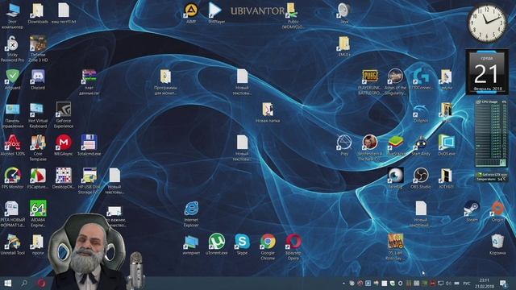Click the volume speaker tray icon
This screenshot has width=516, height=290.
point(448,283)
